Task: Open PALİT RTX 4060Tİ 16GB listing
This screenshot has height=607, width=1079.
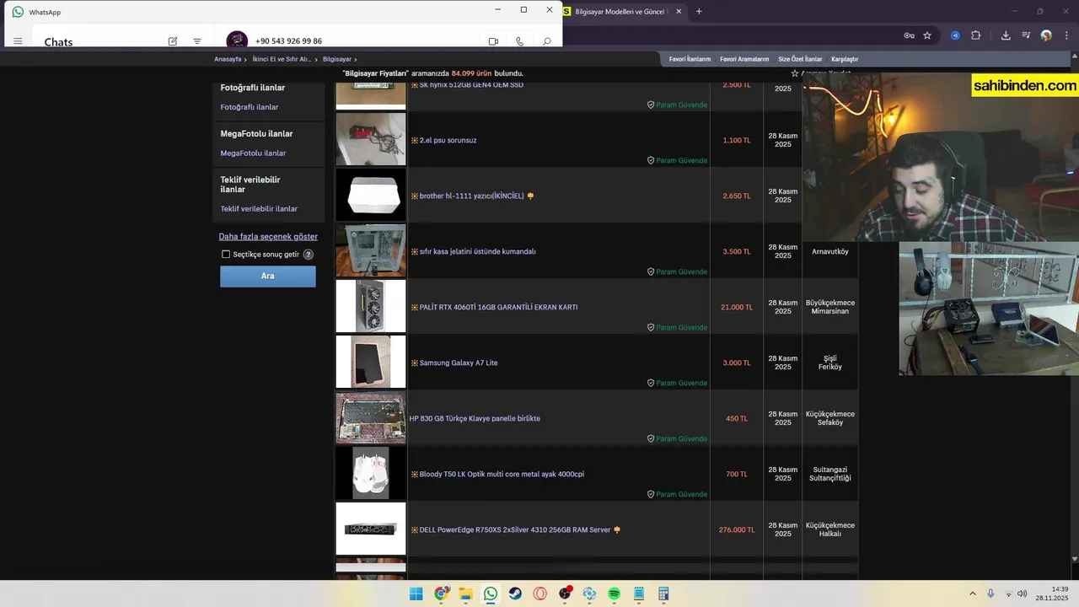Action: click(x=498, y=307)
